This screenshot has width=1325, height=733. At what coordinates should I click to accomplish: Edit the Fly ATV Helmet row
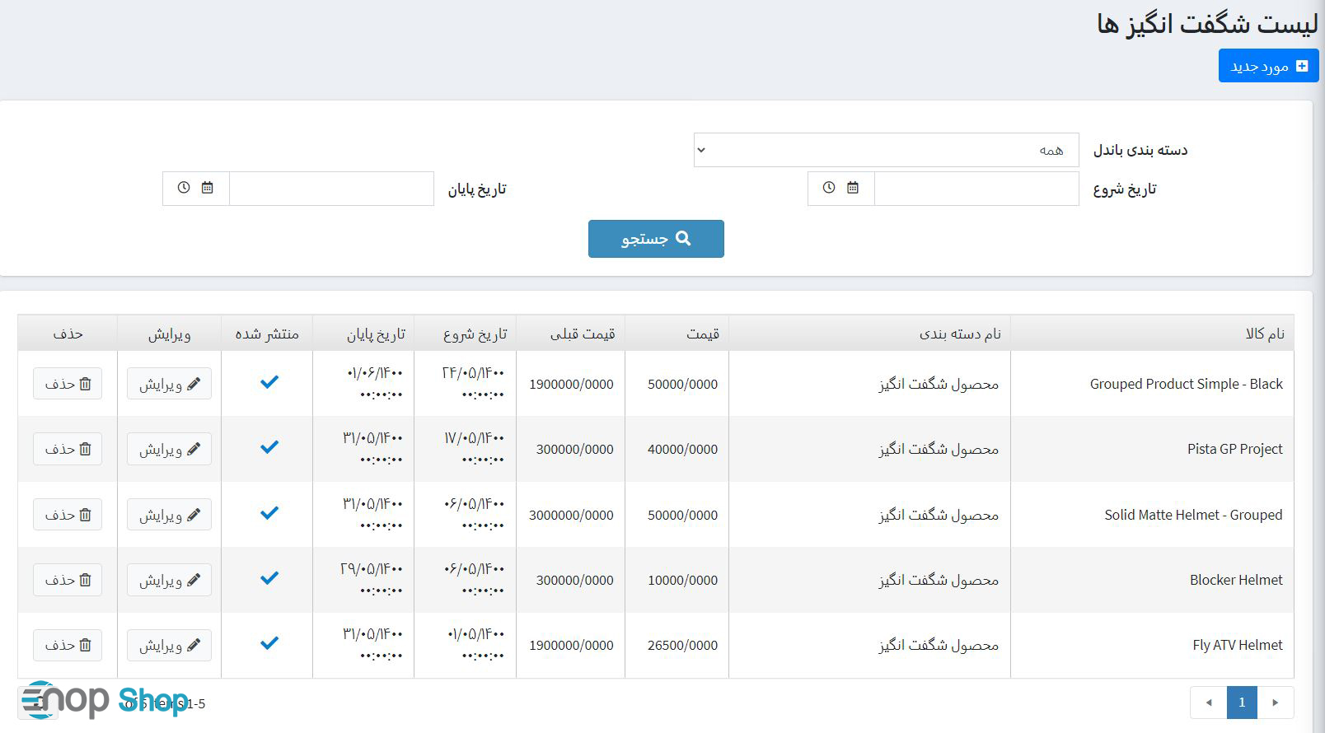(x=169, y=645)
